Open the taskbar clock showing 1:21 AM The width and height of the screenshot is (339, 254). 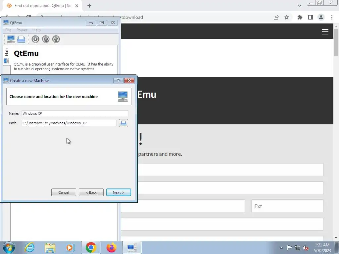pyautogui.click(x=322, y=248)
